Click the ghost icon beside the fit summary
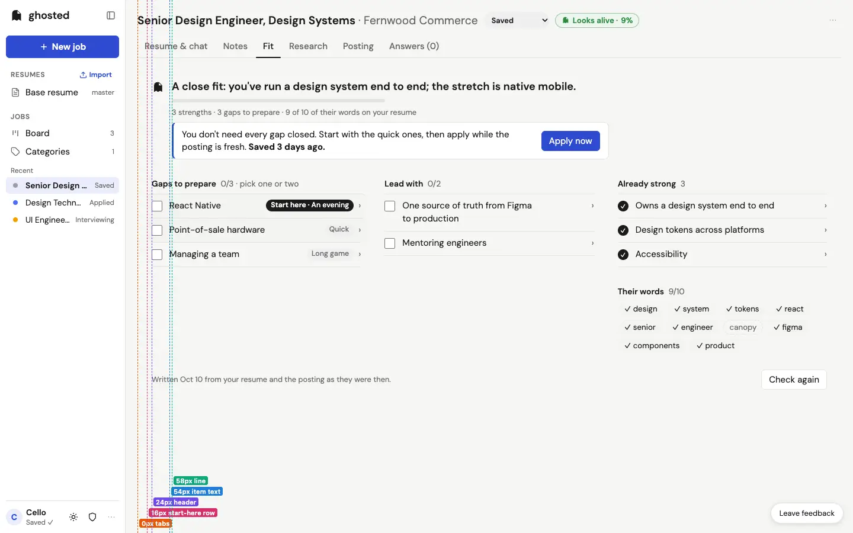This screenshot has height=533, width=853. point(158,87)
